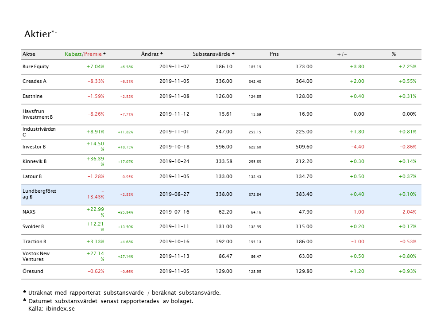Click Creades A report date 2019-11-05

click(x=174, y=81)
